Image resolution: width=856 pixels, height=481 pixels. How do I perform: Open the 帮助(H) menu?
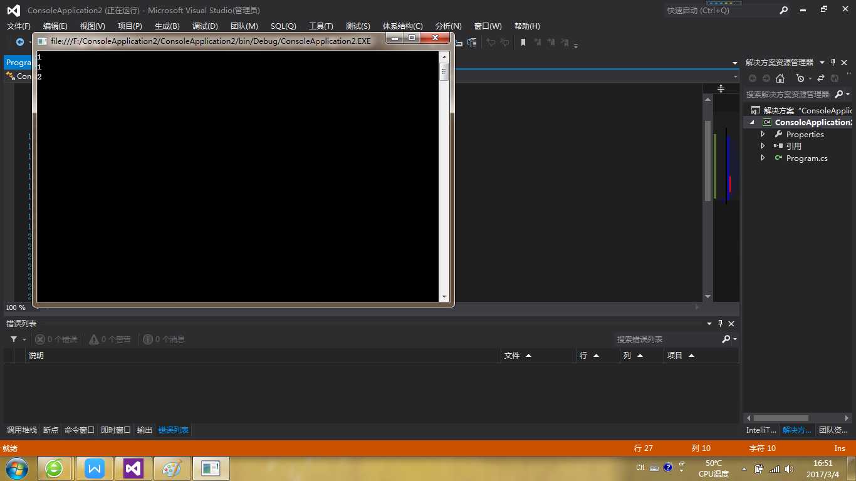point(527,26)
